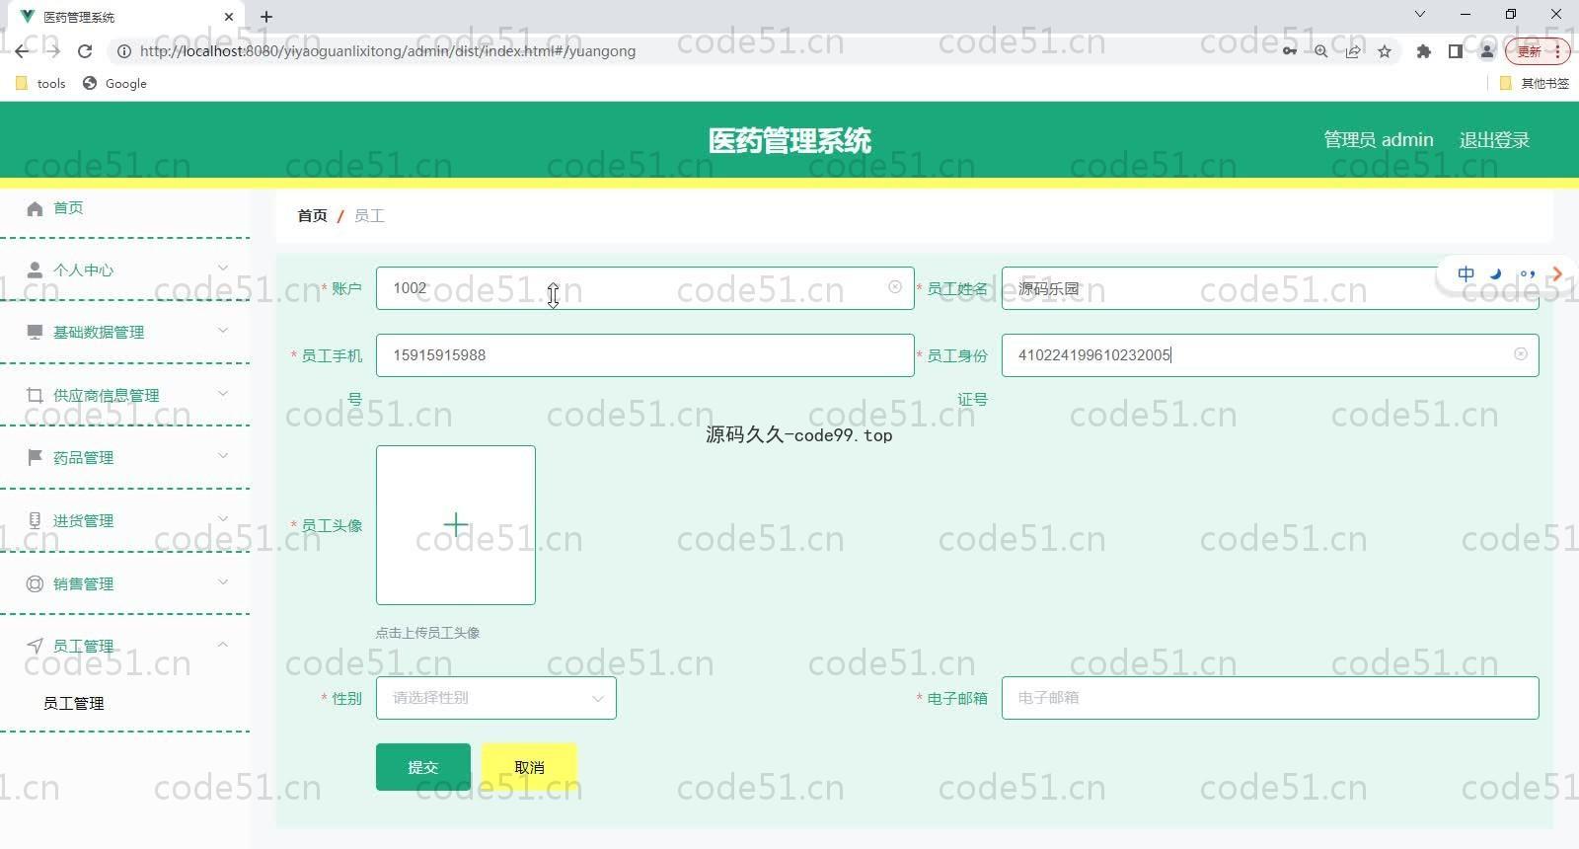
Task: Click the 点击上传员工头像 hint text
Action: [427, 633]
